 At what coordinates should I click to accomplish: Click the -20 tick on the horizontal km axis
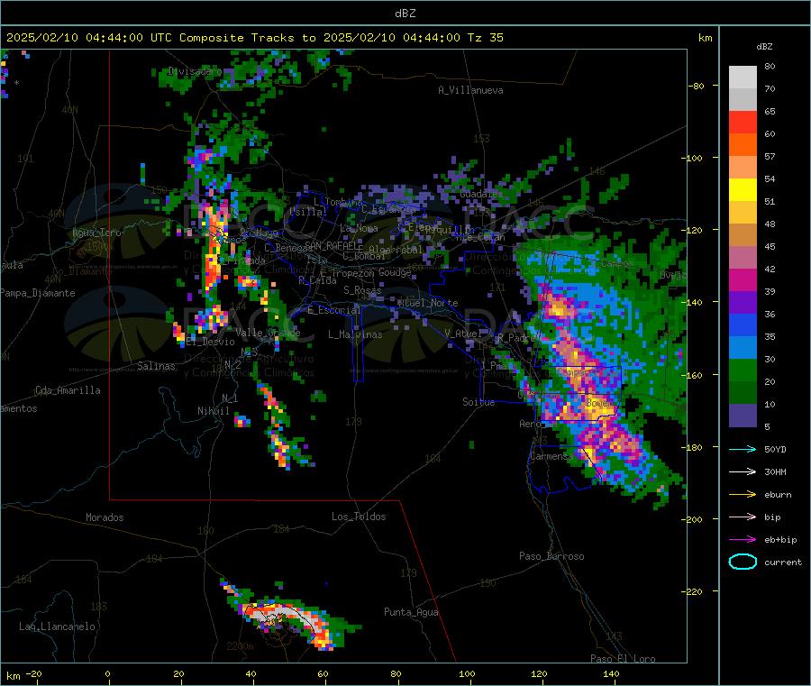tap(33, 673)
